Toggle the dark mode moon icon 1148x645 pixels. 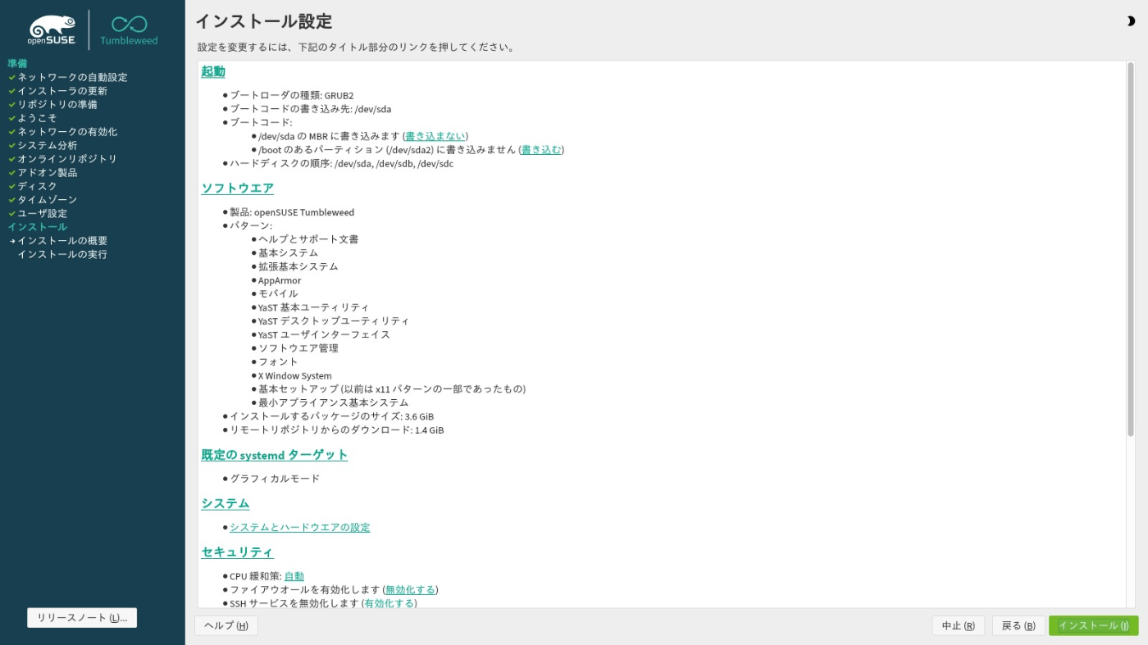tap(1132, 21)
